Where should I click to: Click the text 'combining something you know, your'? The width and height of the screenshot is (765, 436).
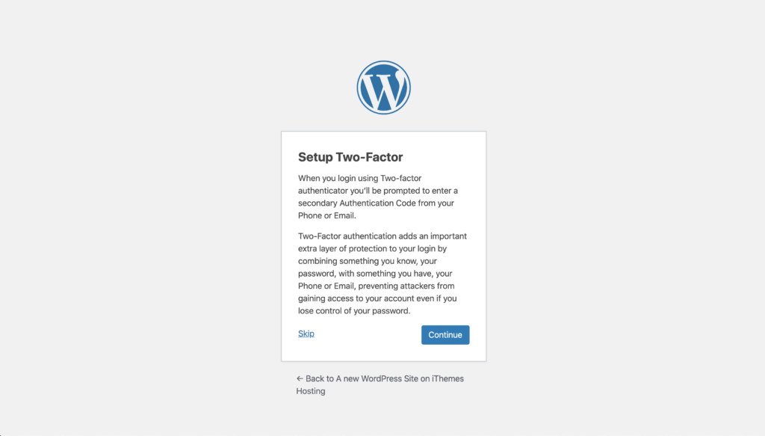click(x=368, y=261)
